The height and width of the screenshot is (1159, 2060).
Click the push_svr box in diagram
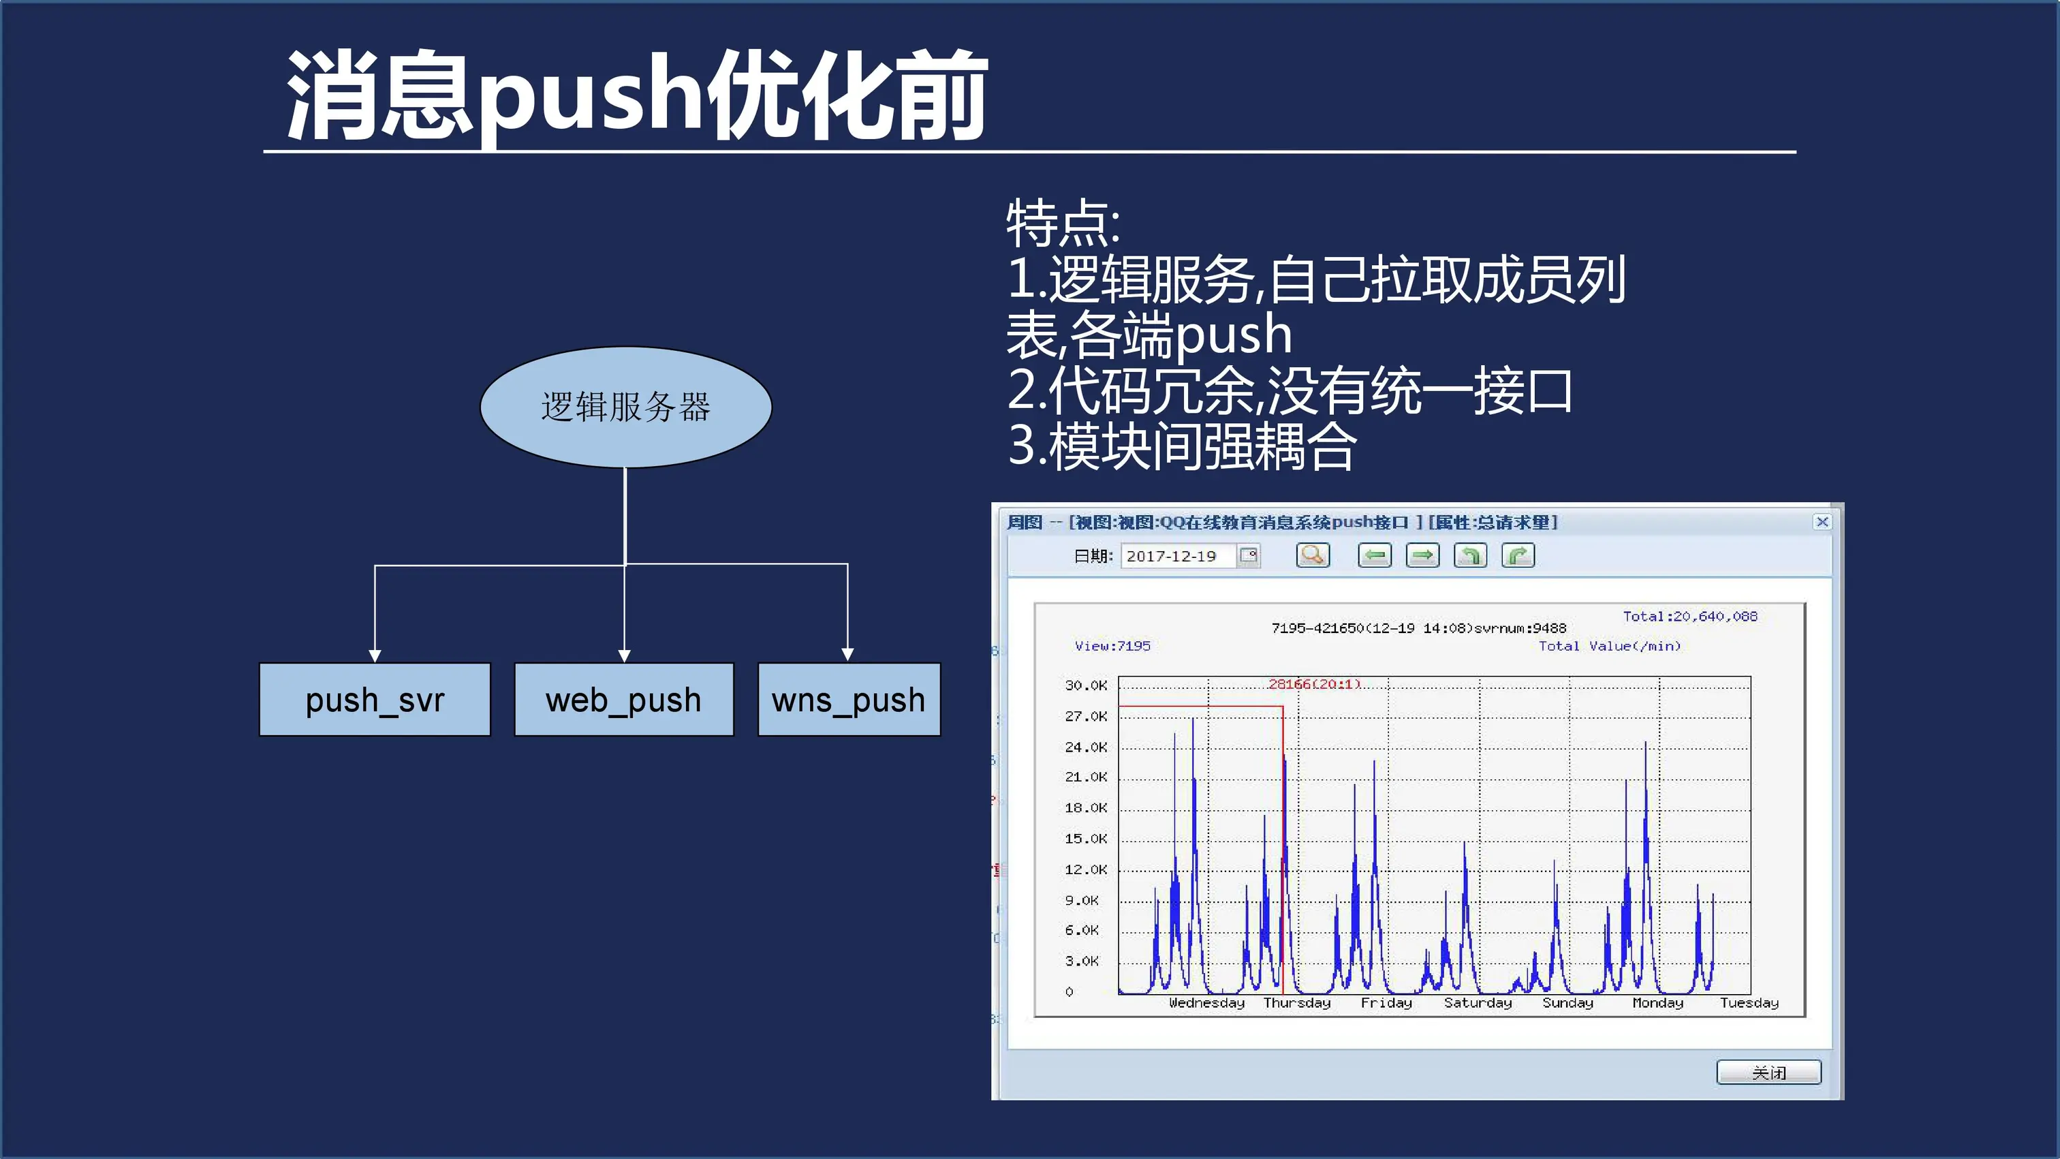pos(374,700)
